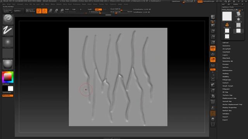Open the Material menu
248x139 pixels.
[x=59, y=4]
